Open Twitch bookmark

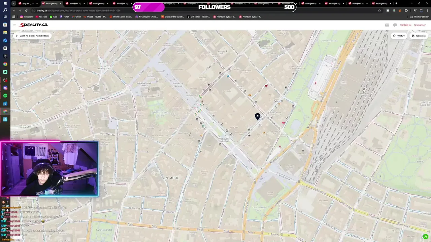pos(65,16)
